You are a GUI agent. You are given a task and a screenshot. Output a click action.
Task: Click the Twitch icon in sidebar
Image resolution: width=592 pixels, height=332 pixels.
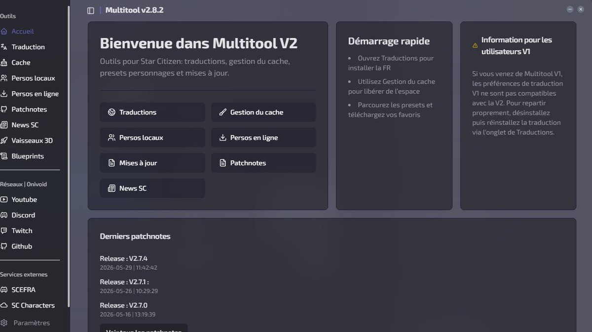click(x=4, y=231)
